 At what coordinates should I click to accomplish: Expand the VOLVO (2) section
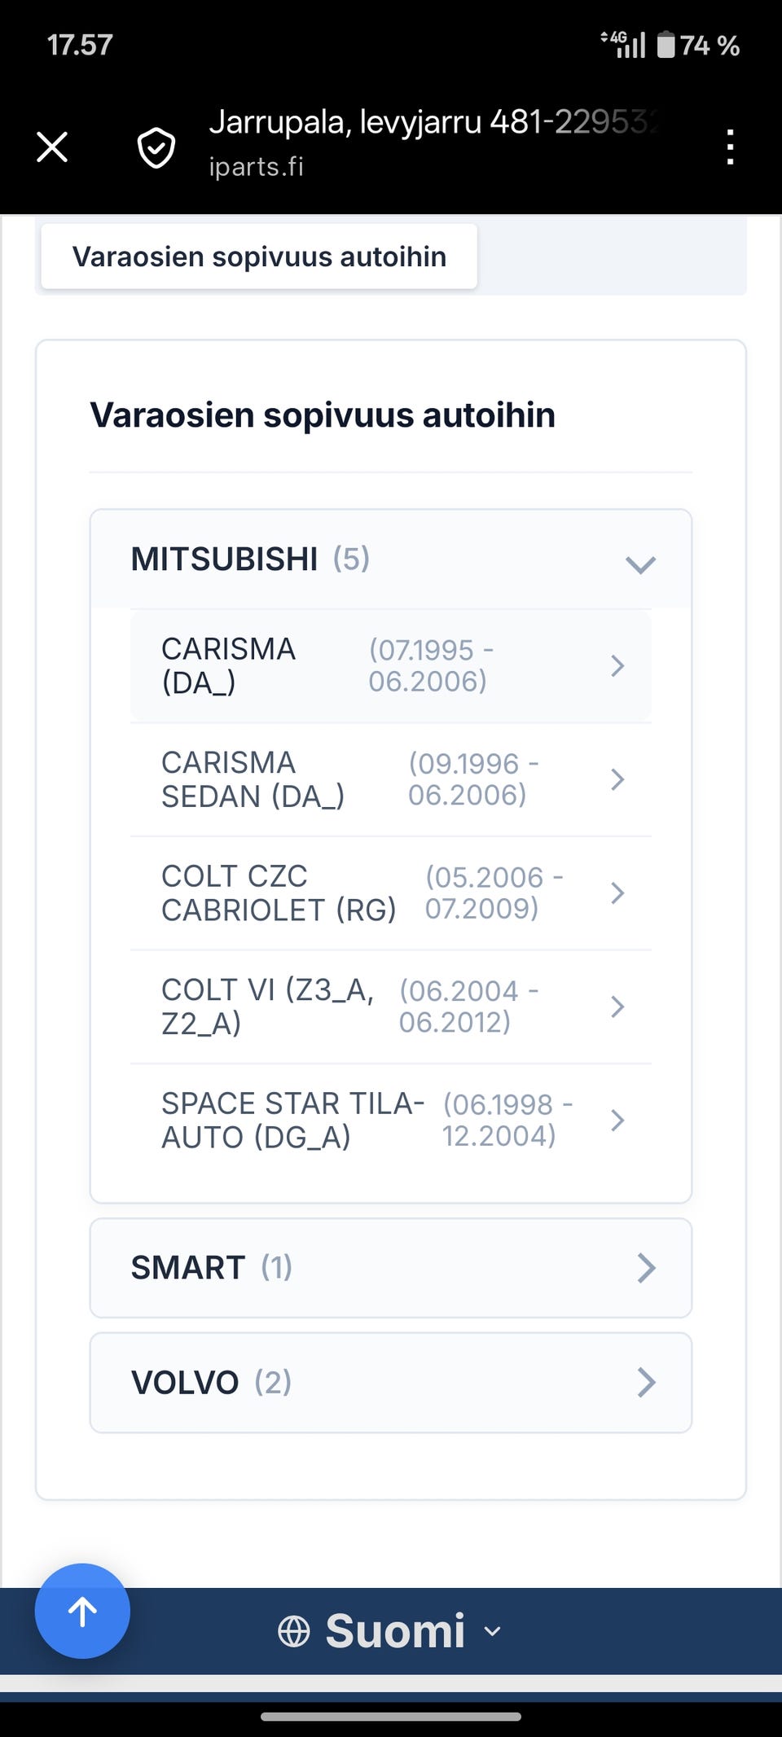point(391,1382)
